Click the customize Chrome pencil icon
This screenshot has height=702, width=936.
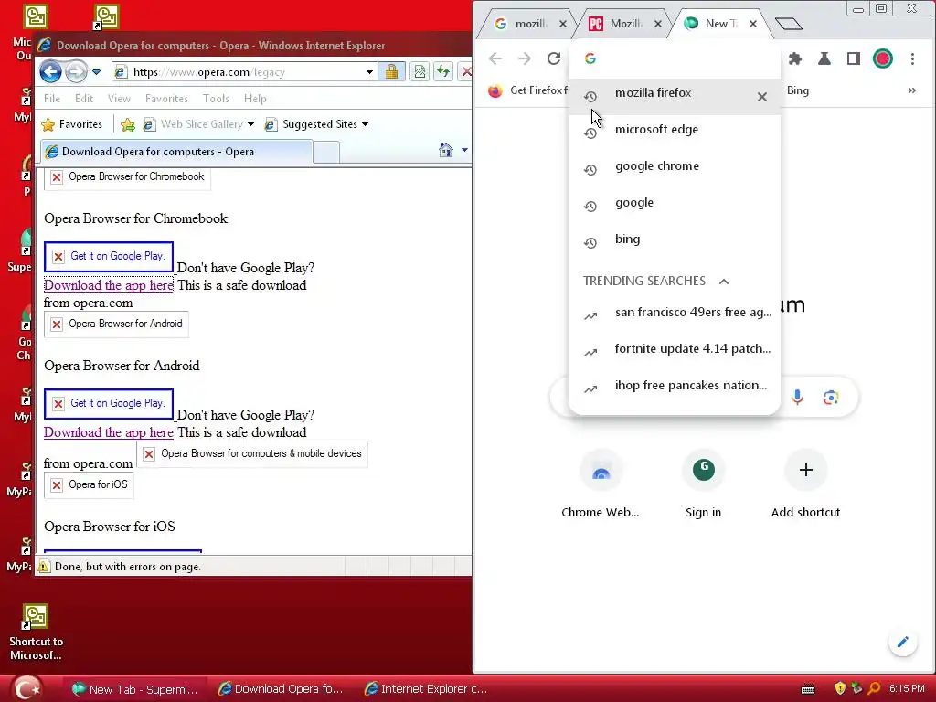pos(902,642)
